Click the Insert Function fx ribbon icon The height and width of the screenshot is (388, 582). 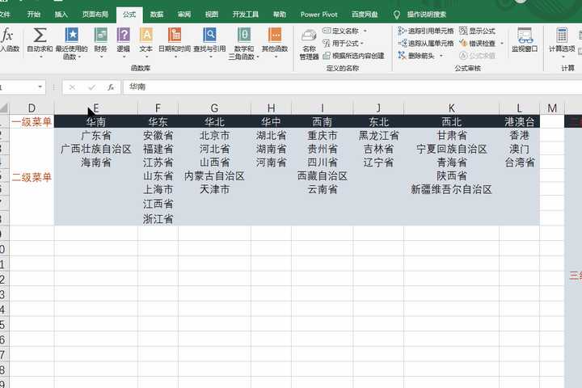tap(7, 36)
